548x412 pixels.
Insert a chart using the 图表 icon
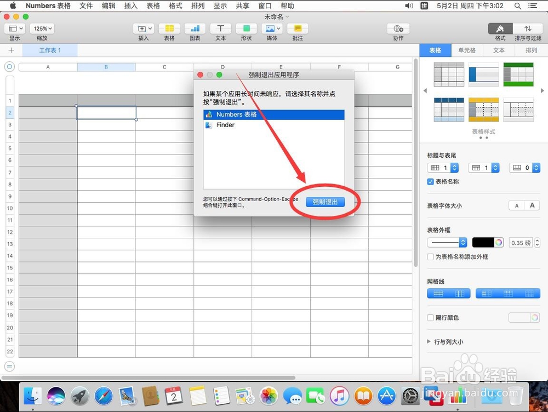[195, 28]
